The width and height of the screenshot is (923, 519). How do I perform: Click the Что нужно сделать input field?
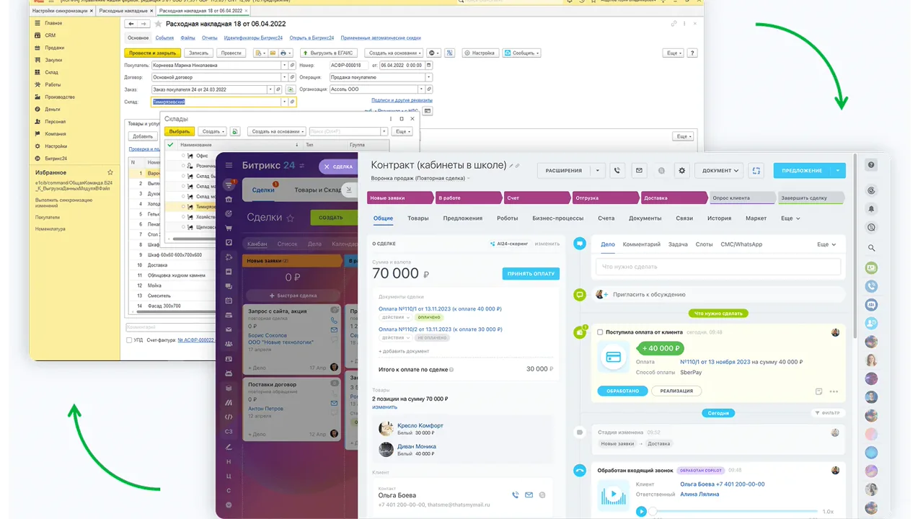tap(718, 267)
